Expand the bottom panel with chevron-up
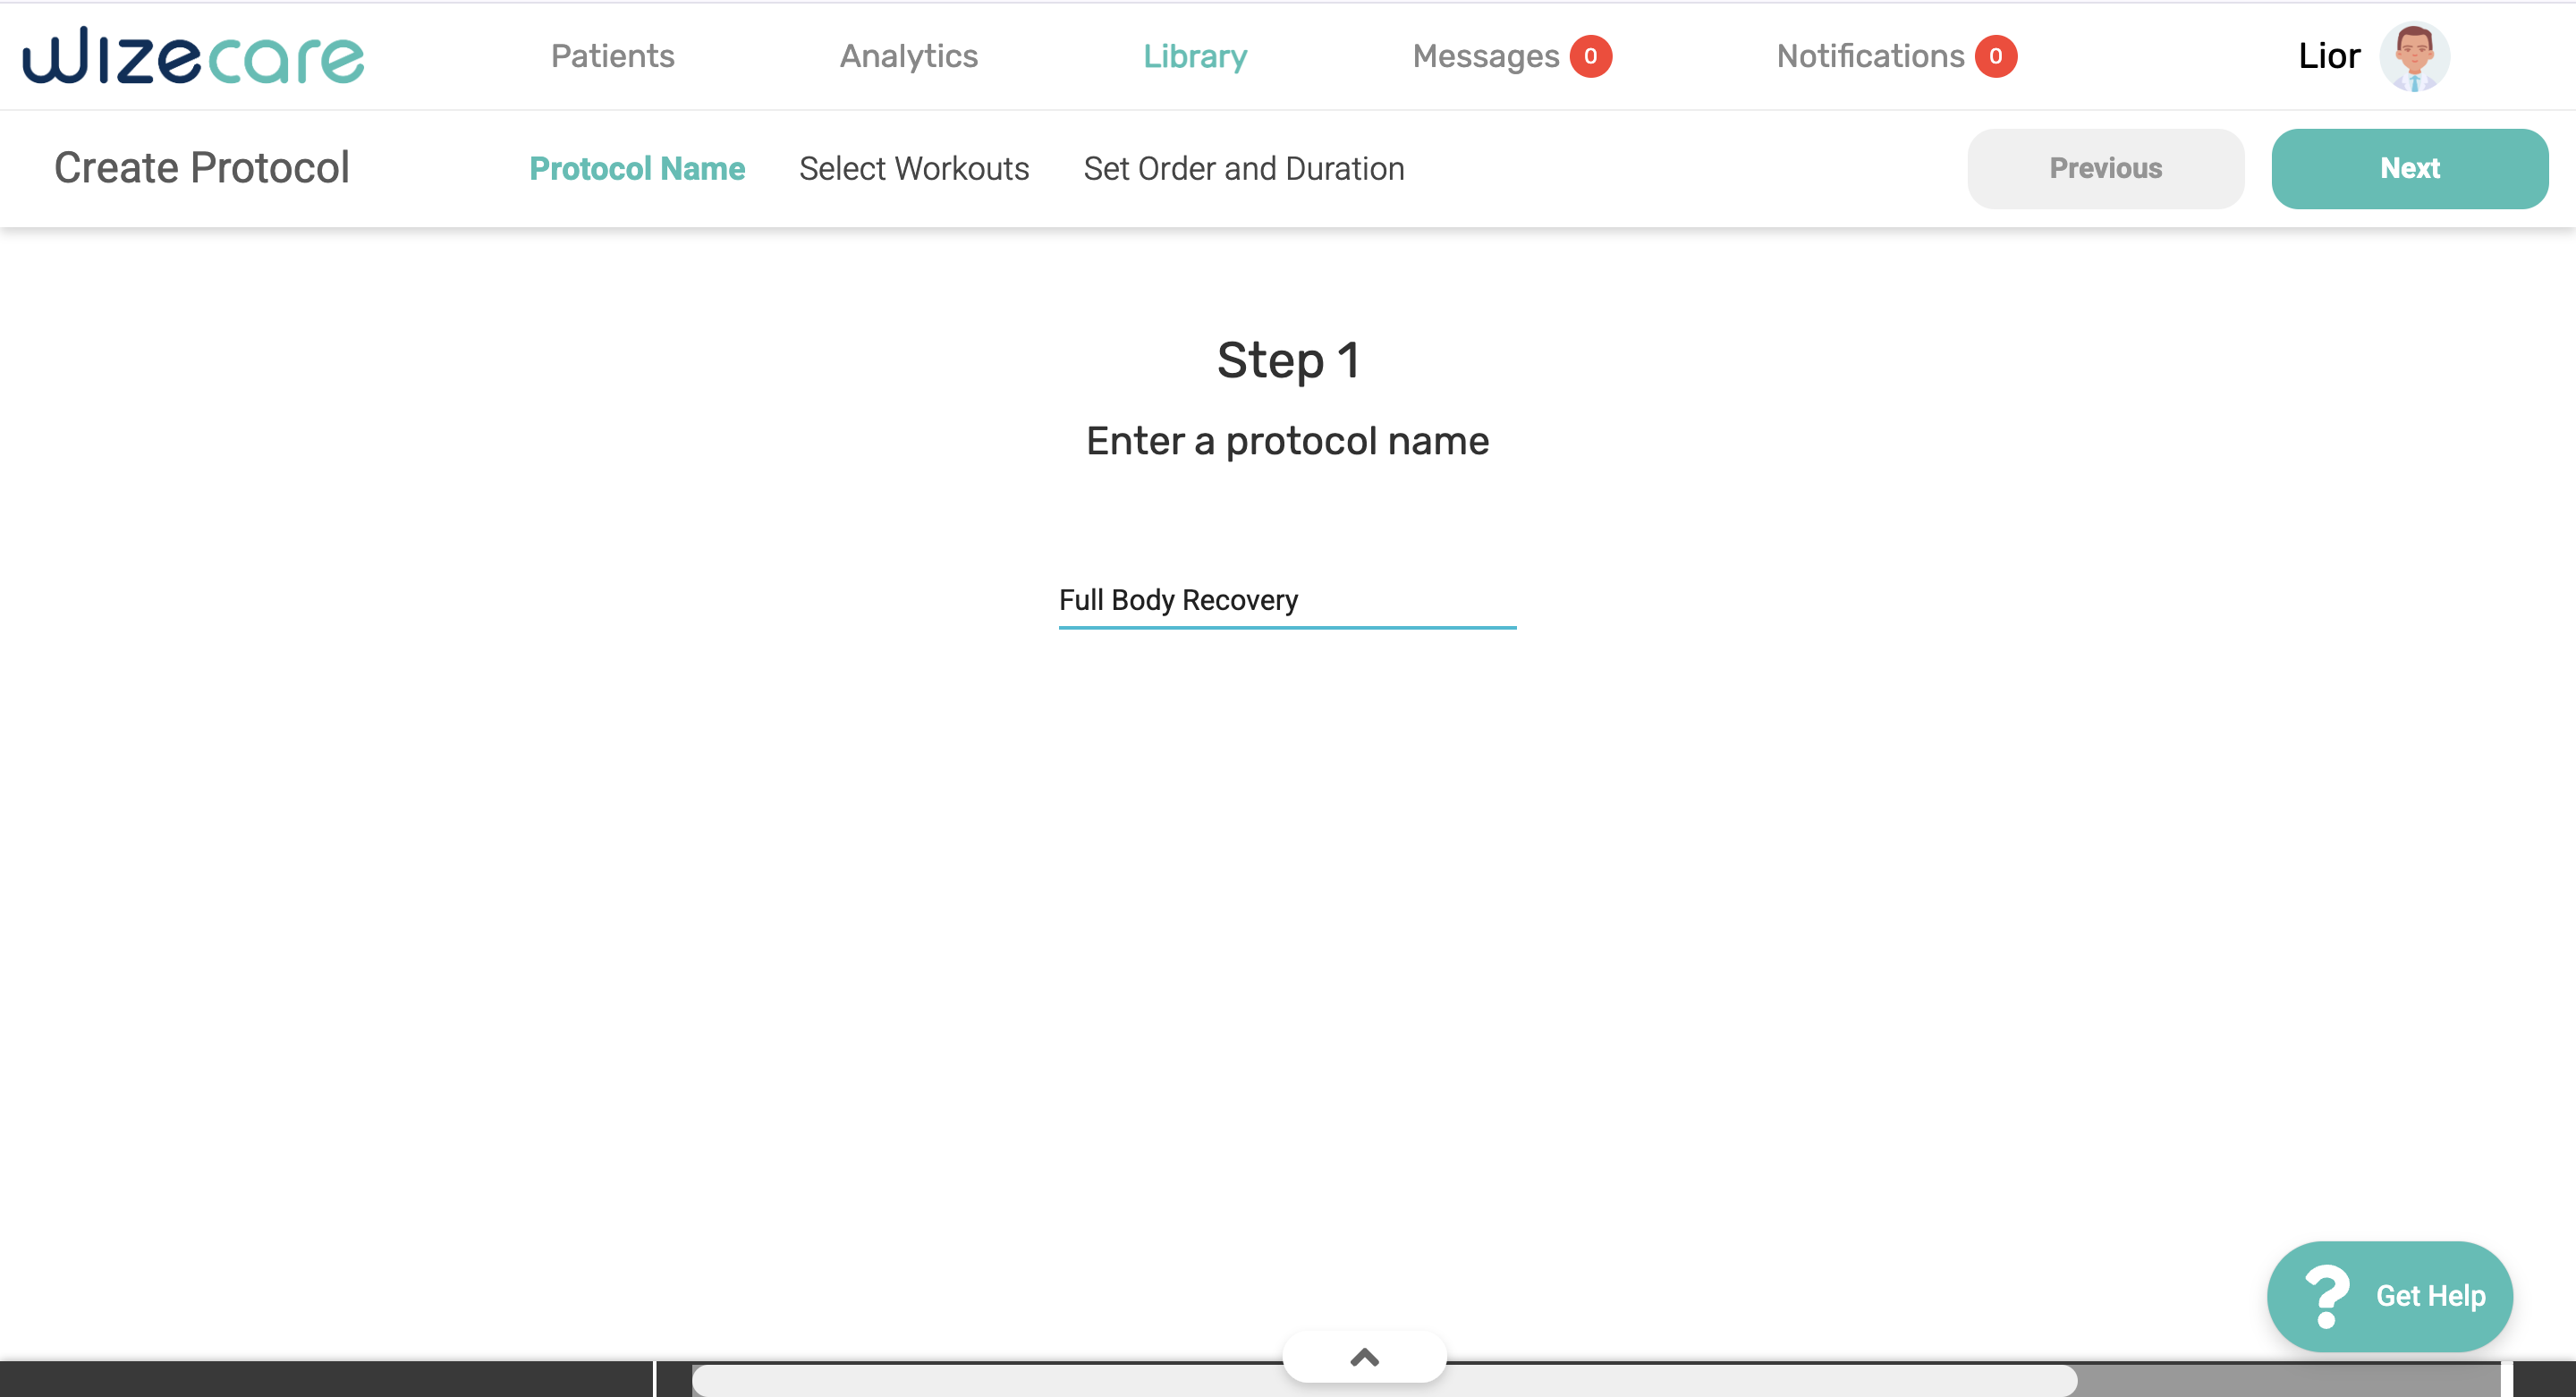Viewport: 2576px width, 1397px height. pyautogui.click(x=1364, y=1357)
